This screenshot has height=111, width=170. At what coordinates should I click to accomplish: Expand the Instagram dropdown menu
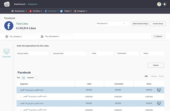87,11
